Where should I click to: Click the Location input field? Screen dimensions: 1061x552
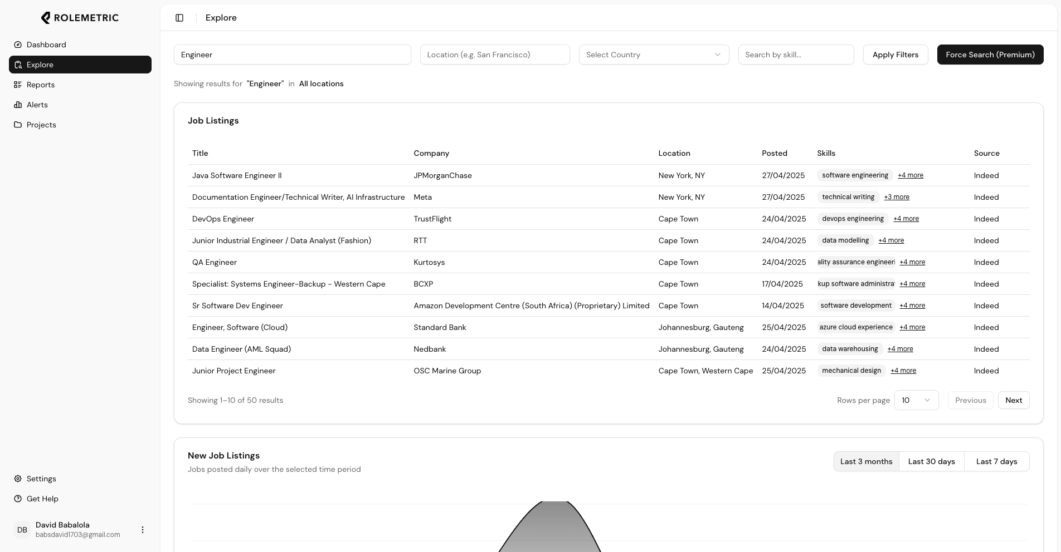(495, 55)
